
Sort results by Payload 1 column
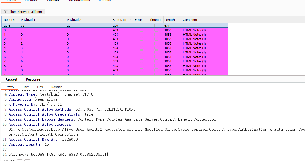[x=43, y=20]
